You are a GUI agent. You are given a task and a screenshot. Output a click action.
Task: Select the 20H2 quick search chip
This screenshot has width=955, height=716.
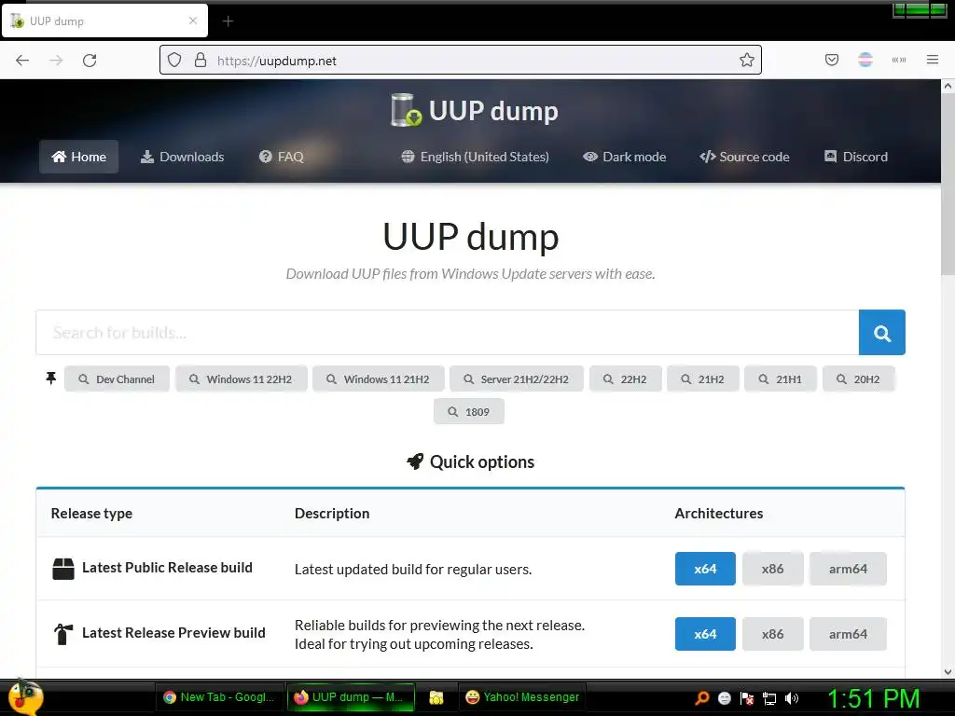(x=858, y=379)
